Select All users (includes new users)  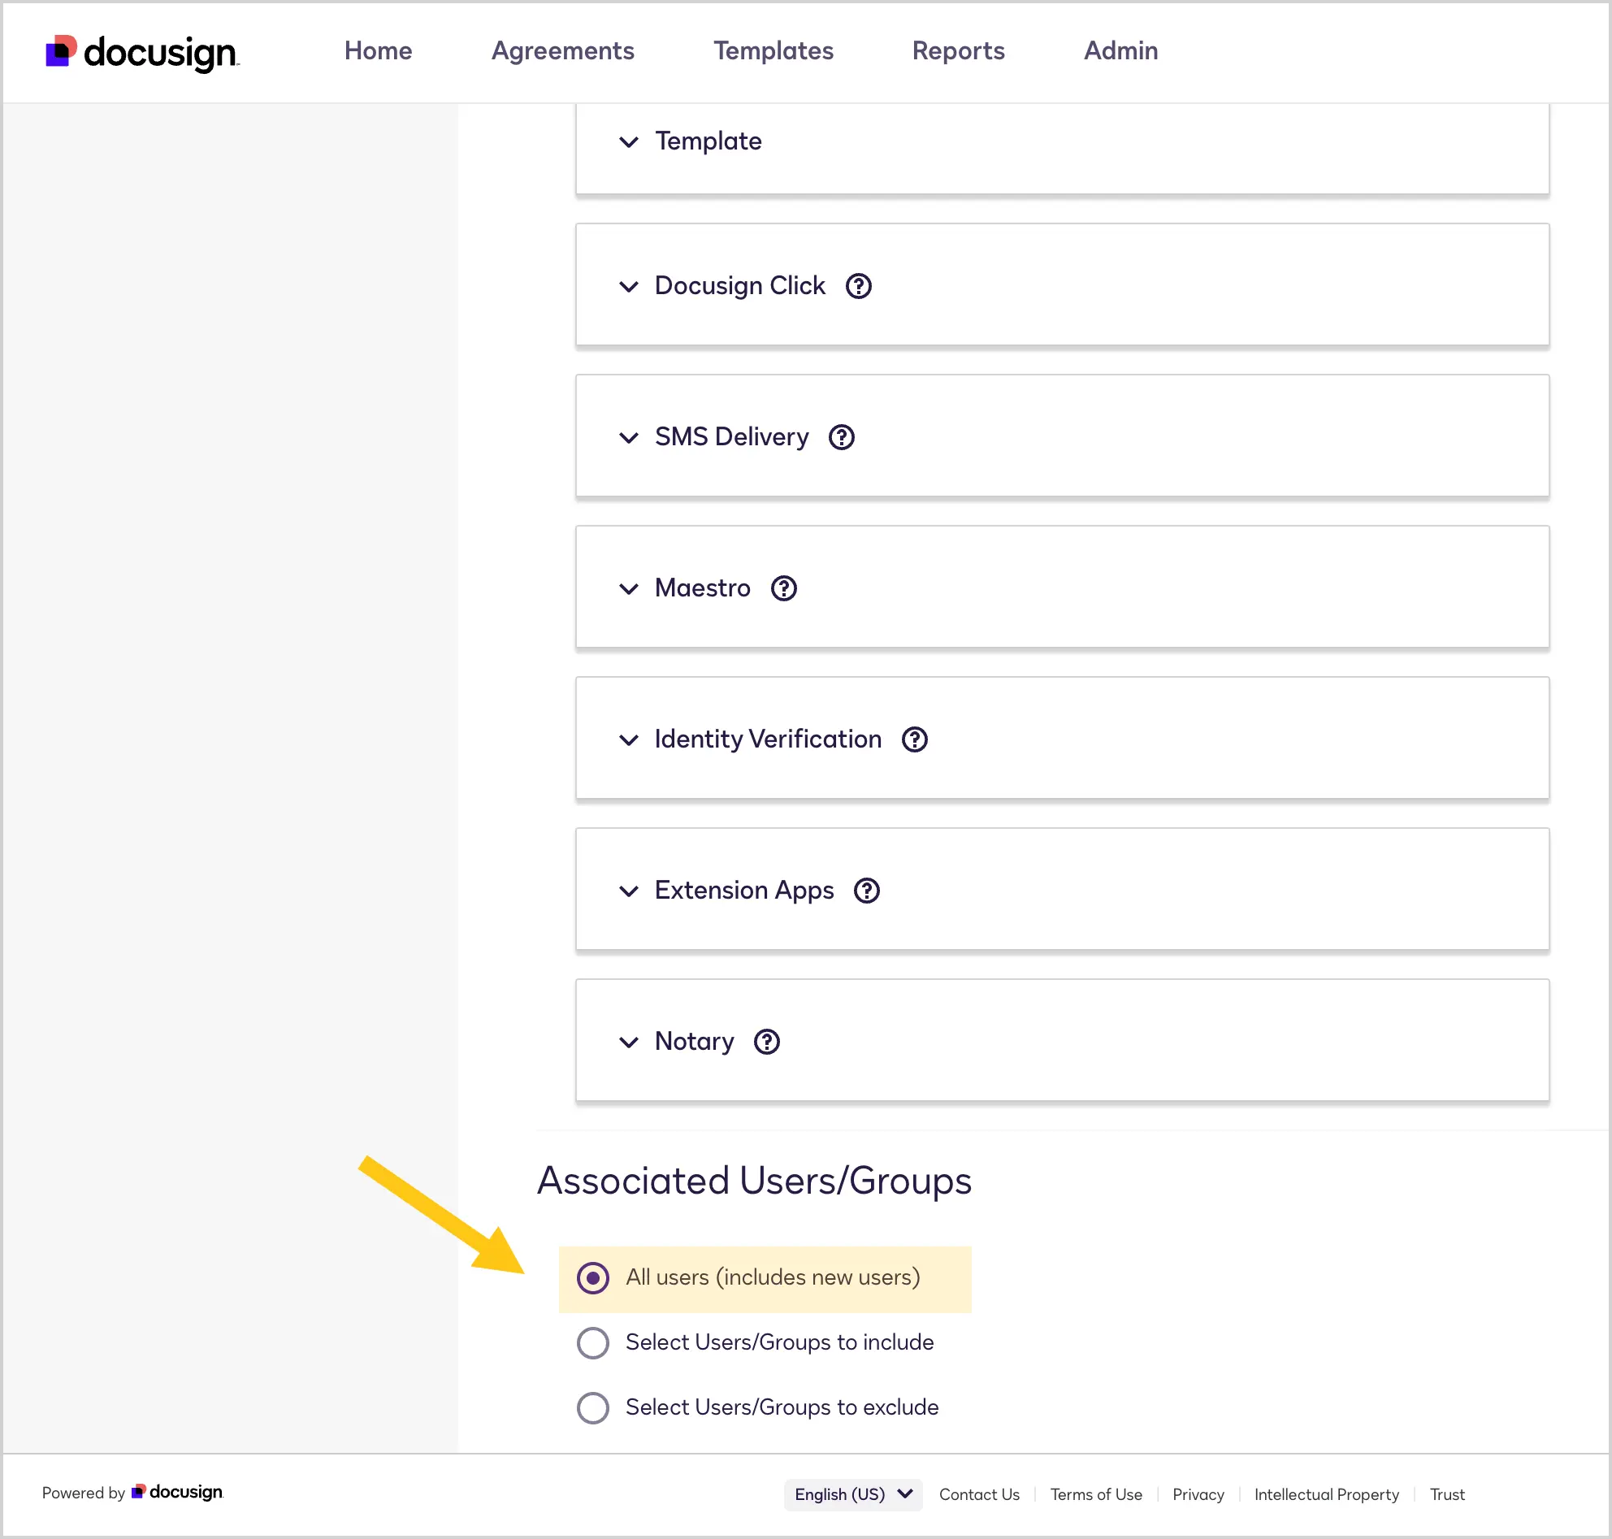pos(592,1277)
